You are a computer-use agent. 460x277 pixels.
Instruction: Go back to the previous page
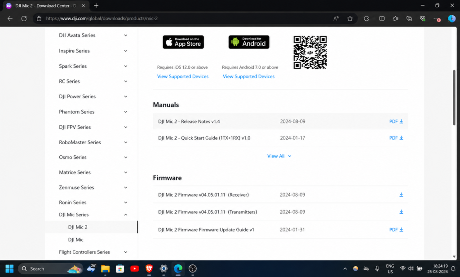pyautogui.click(x=10, y=18)
